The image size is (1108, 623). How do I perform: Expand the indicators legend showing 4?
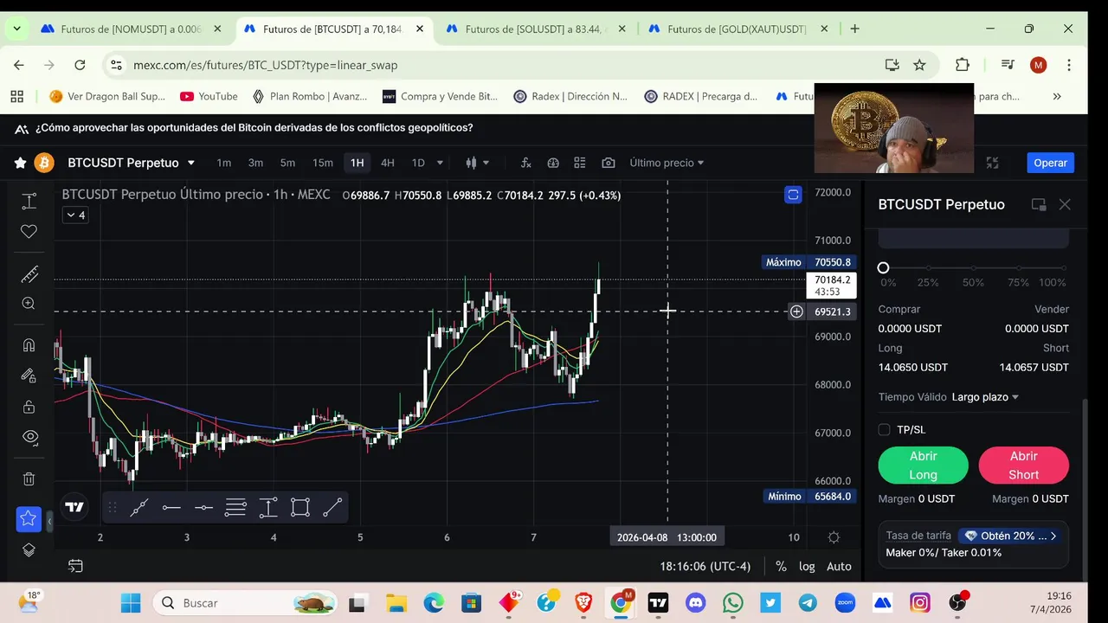click(74, 215)
